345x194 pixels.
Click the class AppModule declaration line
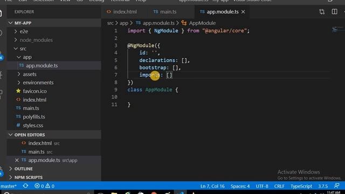coord(153,90)
